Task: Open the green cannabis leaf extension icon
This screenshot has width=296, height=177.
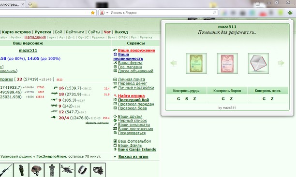Action: (x=290, y=13)
